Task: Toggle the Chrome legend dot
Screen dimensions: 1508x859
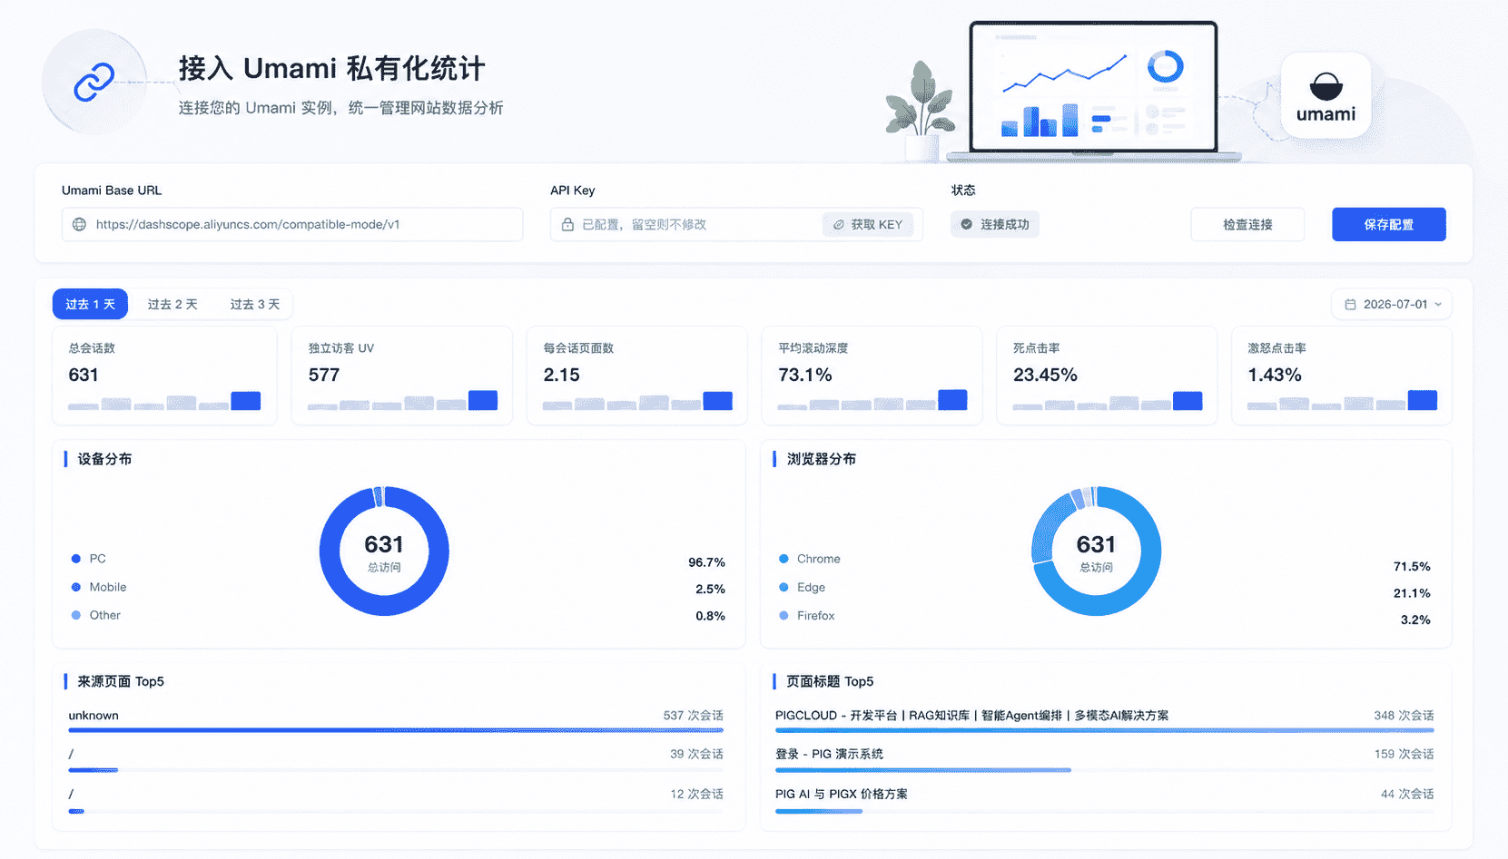Action: 784,559
